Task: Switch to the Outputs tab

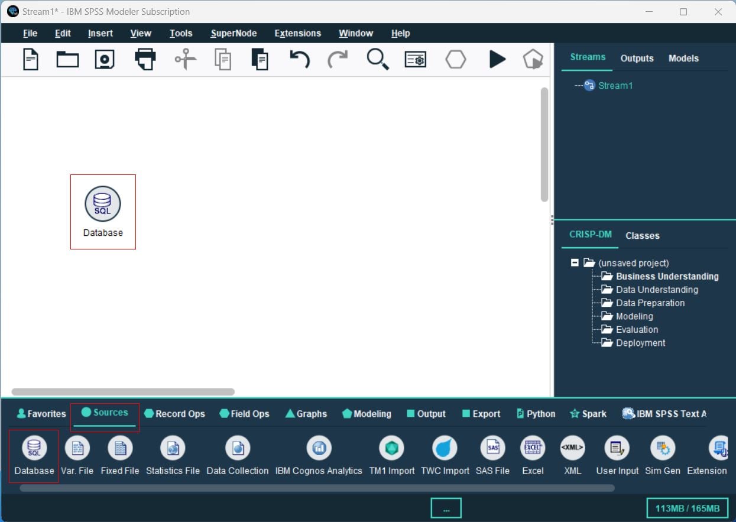Action: pos(637,58)
